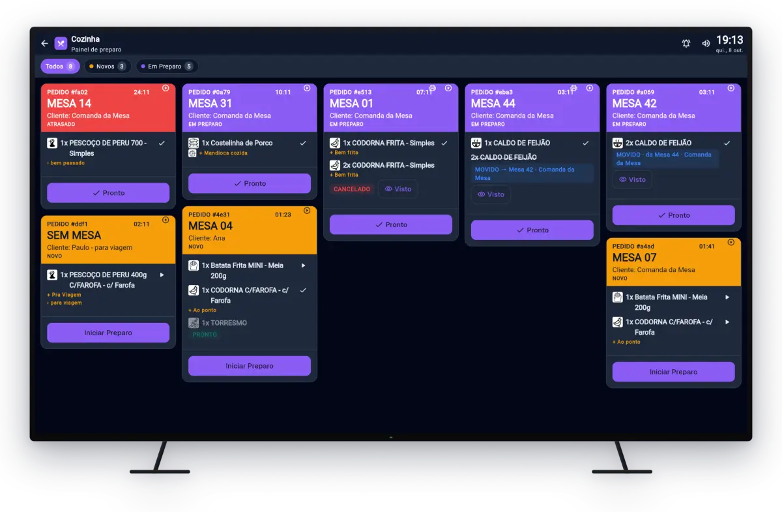This screenshot has height=512, width=782.
Task: Click the circled play icon on MESA 01 header
Action: point(448,88)
